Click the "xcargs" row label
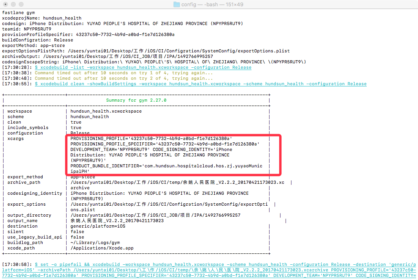The height and width of the screenshot is (280, 418). click(x=16, y=139)
